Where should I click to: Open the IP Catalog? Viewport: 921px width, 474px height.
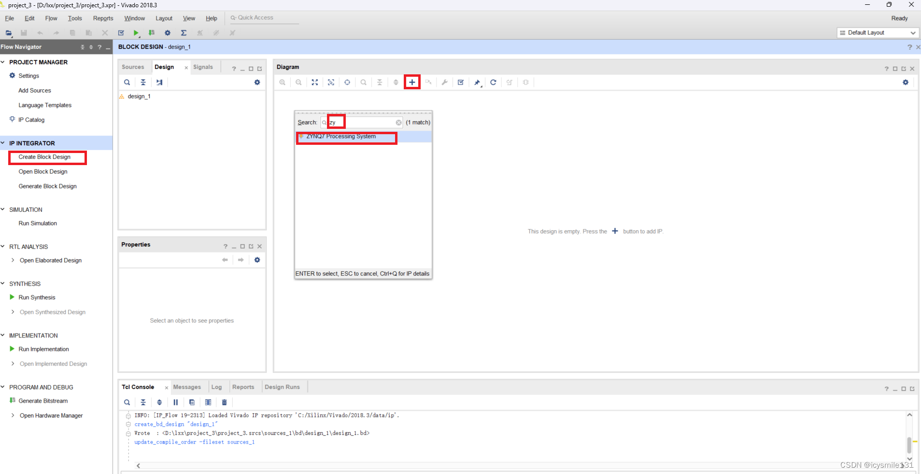(31, 120)
